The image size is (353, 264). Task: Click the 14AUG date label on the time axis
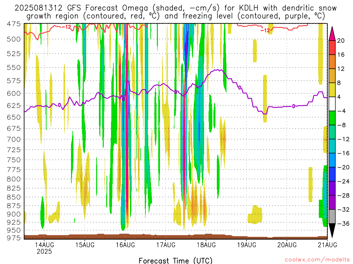click(x=44, y=245)
